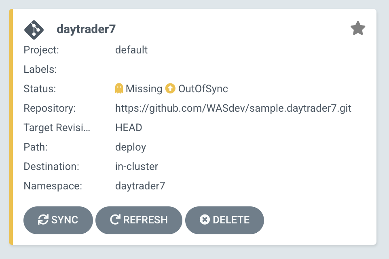Screen dimensions: 389x259
Task: Click the truncated Target Revisi... label
Action: point(57,127)
